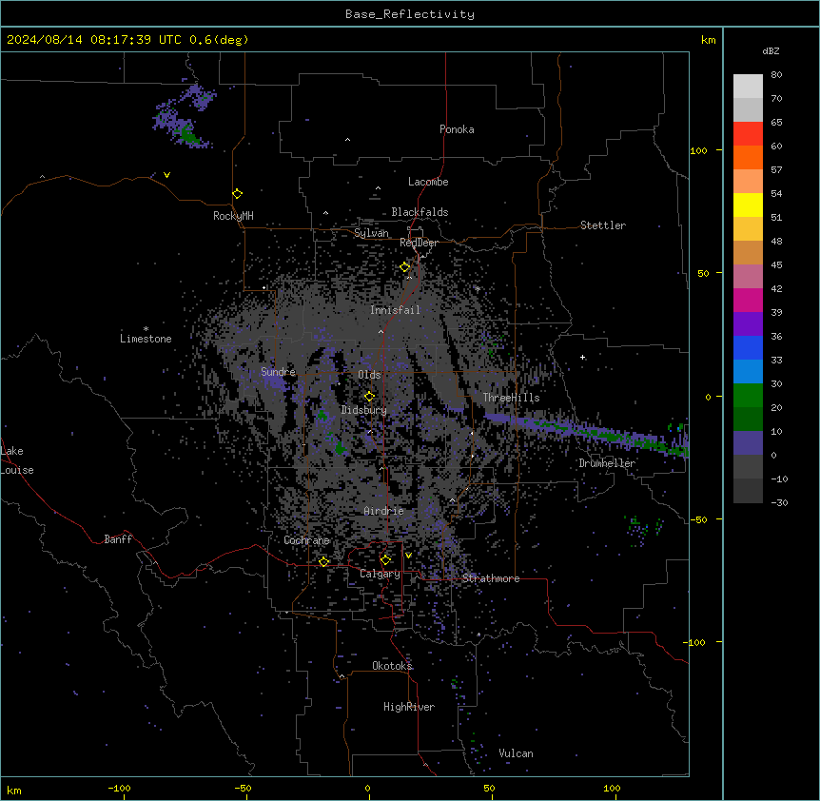Click the dBZ legend heading
Screen dimensions: 820x801
point(771,50)
